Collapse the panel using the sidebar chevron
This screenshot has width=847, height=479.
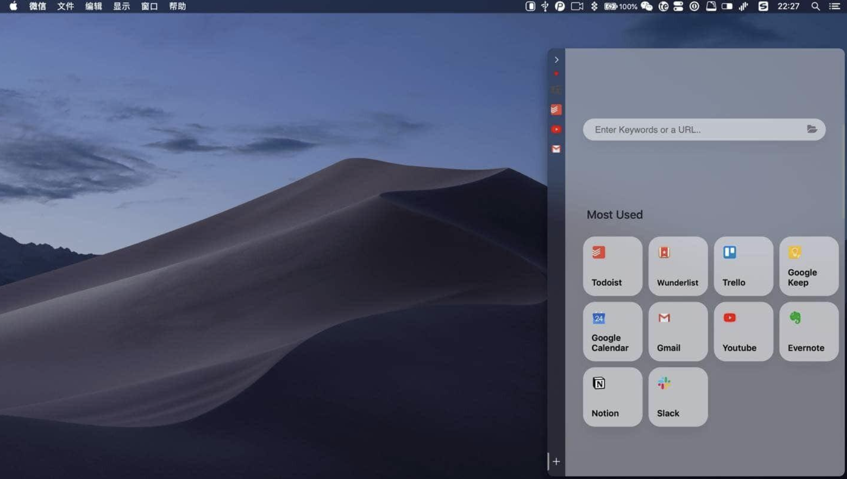pos(557,60)
